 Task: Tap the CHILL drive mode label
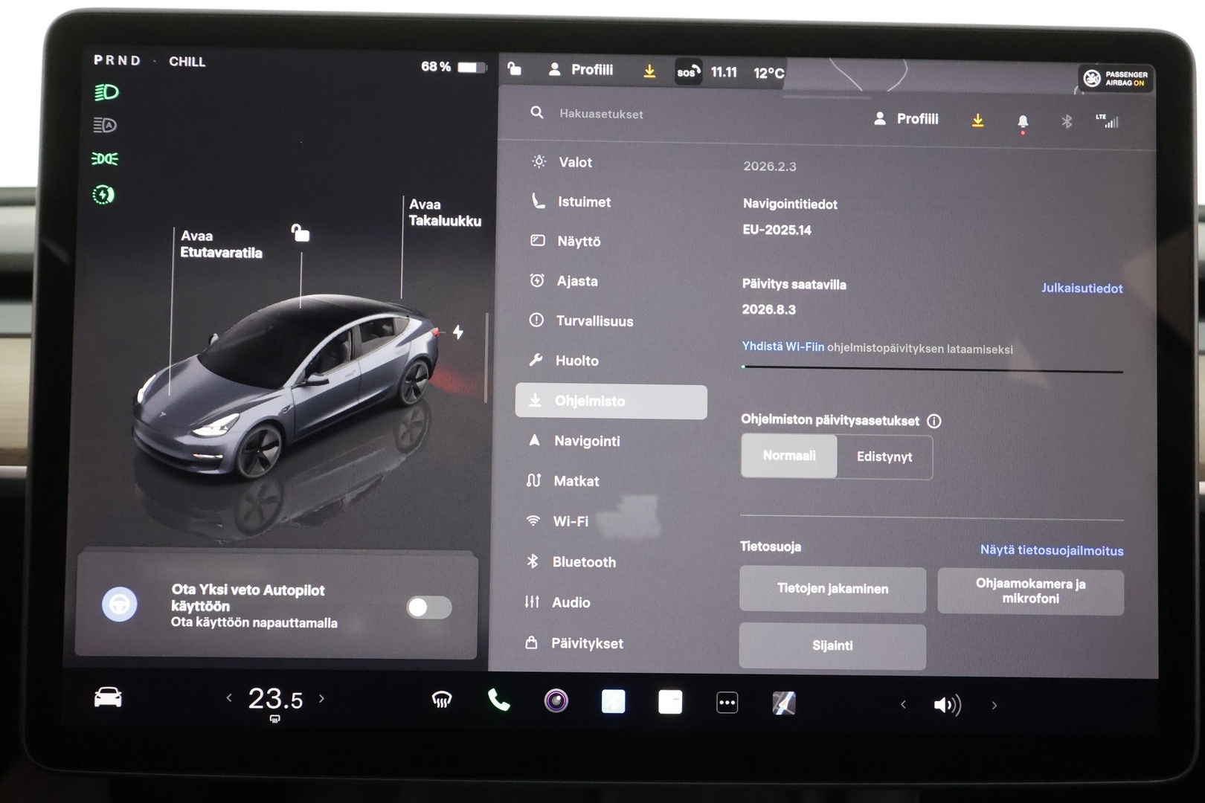187,62
